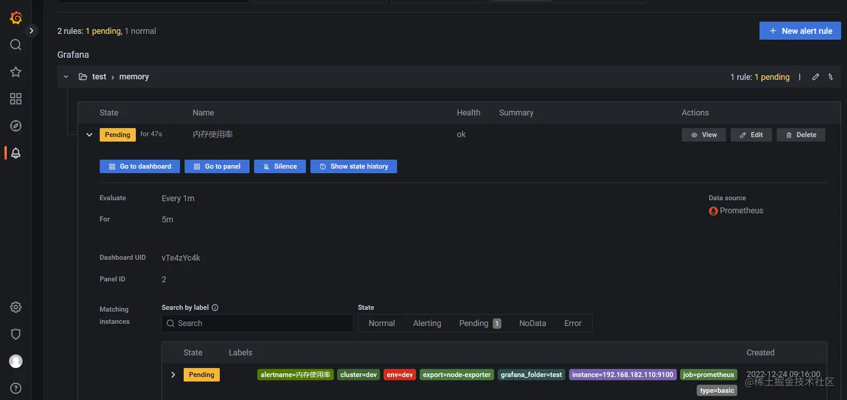Open Explore from the sidebar
Screen dimensions: 847x400
[15, 125]
